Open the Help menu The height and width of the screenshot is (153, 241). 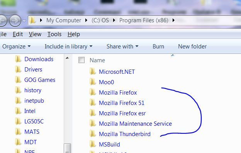tap(74, 34)
